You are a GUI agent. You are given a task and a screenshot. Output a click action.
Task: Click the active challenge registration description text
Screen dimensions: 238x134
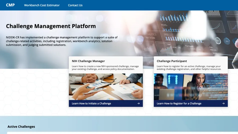point(189,68)
